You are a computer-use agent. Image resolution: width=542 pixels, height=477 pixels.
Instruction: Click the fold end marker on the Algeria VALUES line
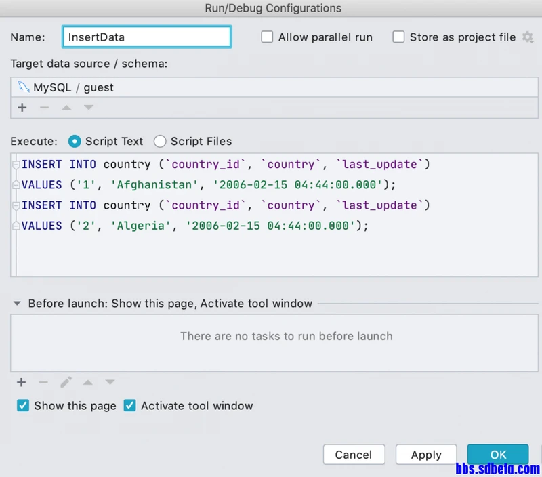coord(16,226)
